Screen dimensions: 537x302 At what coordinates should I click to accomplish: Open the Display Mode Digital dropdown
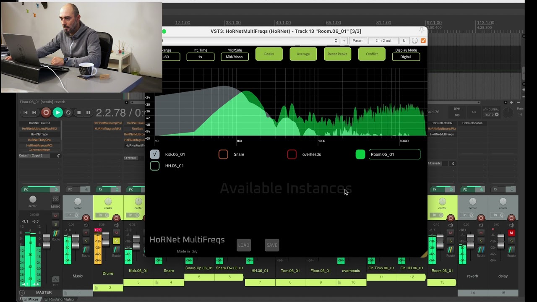click(x=406, y=57)
